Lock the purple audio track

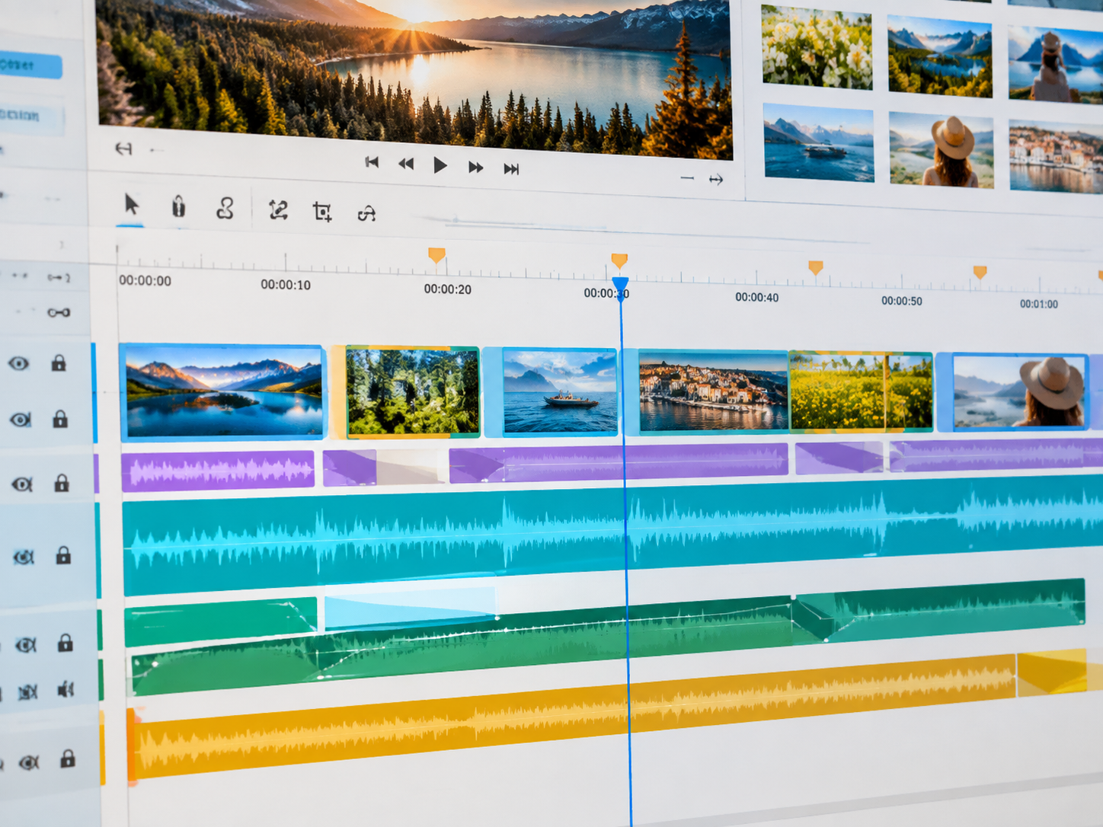(x=62, y=483)
